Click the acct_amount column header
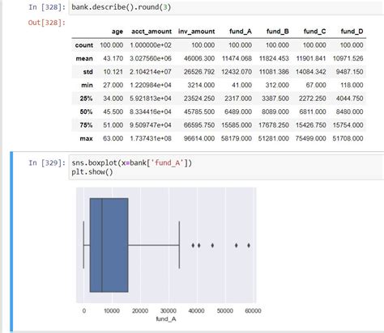Image resolution: width=384 pixels, height=333 pixels. click(x=151, y=32)
